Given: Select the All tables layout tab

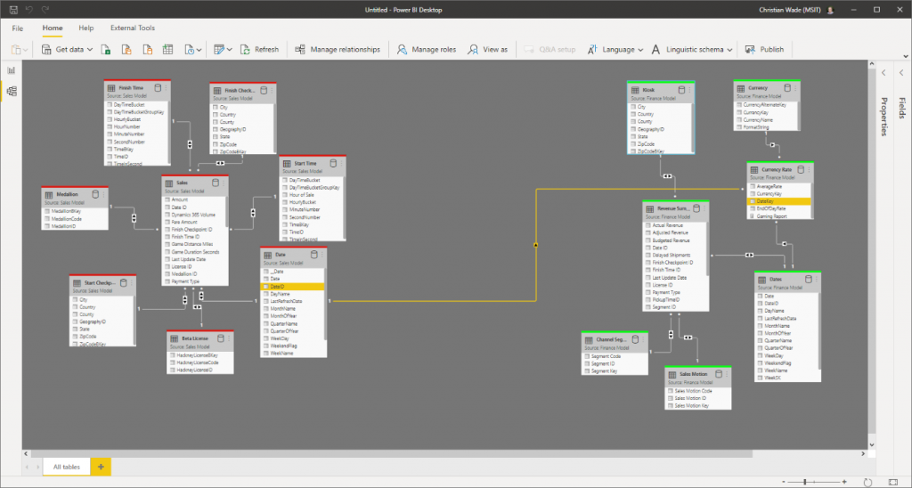Looking at the screenshot, I should click(x=66, y=467).
